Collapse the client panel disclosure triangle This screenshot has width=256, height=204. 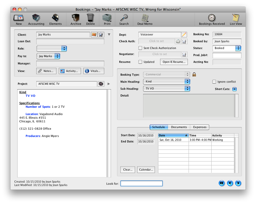pos(109,35)
